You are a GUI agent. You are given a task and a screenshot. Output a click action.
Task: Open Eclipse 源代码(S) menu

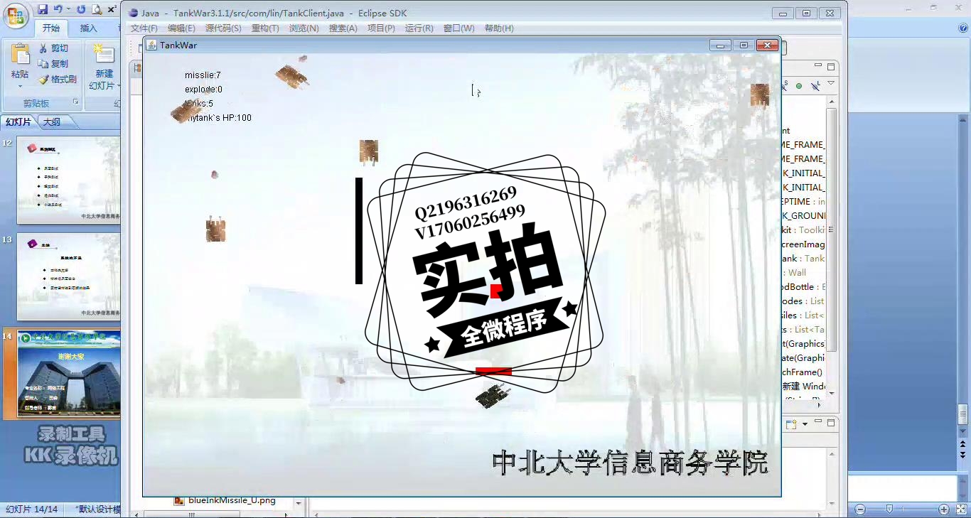pos(223,28)
